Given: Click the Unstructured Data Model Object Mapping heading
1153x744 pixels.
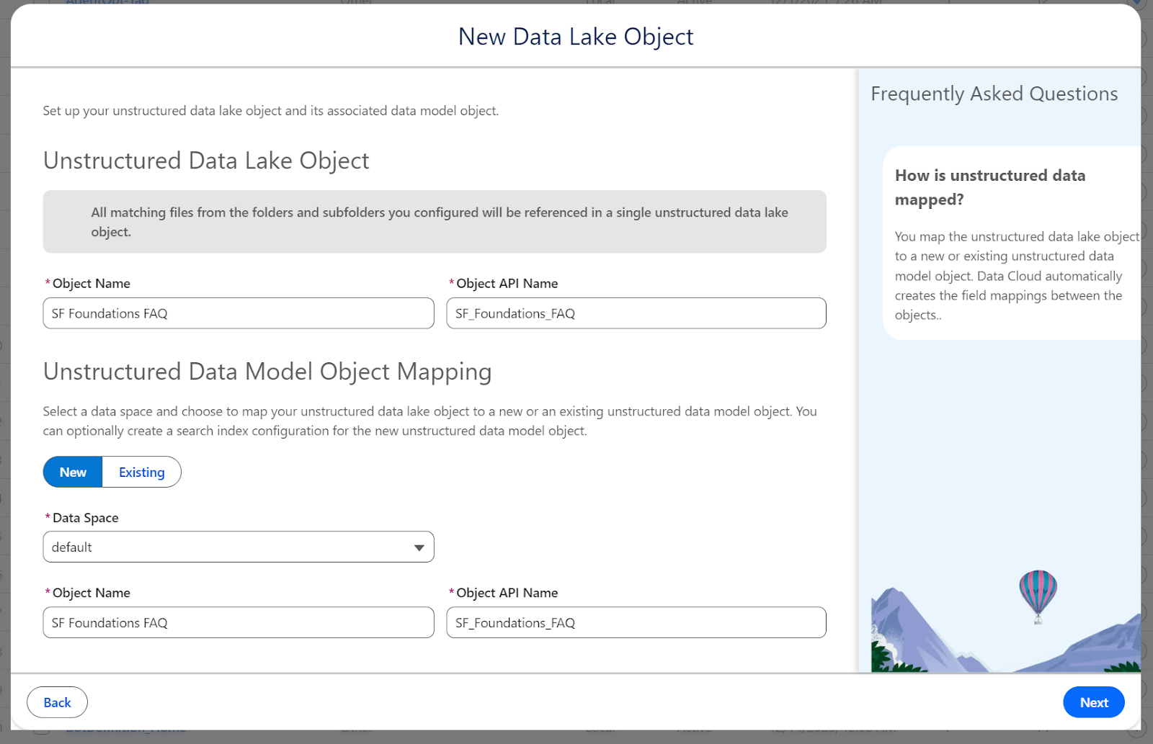Looking at the screenshot, I should click(267, 372).
